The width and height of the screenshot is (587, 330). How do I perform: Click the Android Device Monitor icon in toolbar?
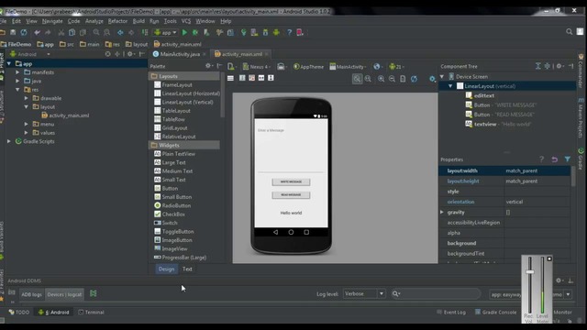276,33
